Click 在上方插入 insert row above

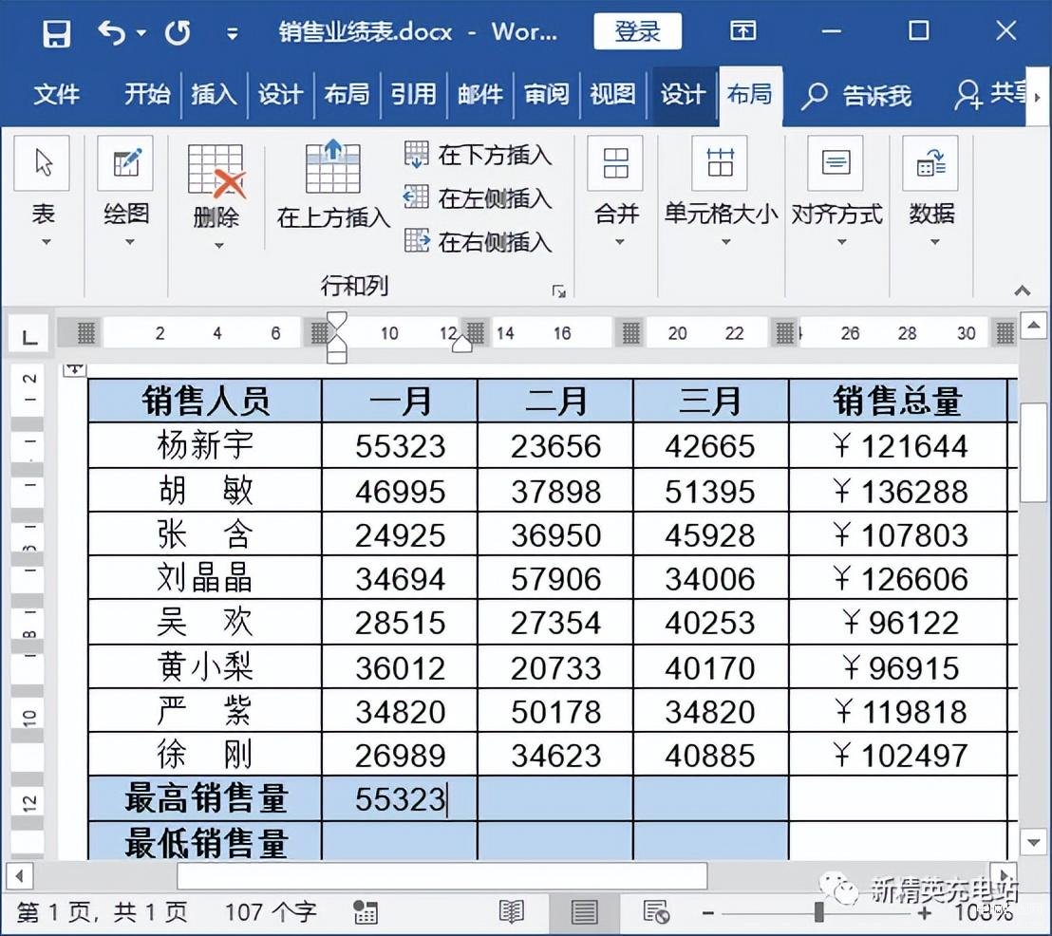333,186
